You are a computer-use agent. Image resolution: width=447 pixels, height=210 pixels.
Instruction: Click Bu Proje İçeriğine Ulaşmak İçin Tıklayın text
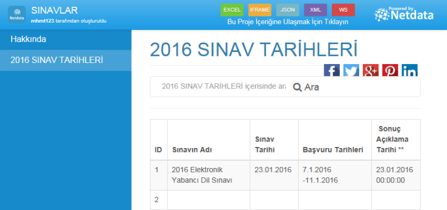pos(288,22)
